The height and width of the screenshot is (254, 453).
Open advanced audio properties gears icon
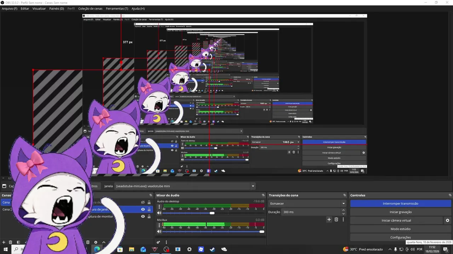(158, 242)
